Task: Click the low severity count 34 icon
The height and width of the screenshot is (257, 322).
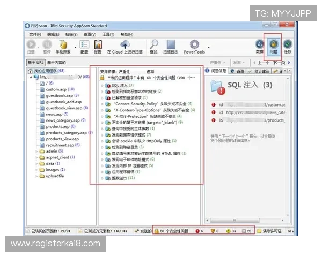Action: click(x=228, y=231)
